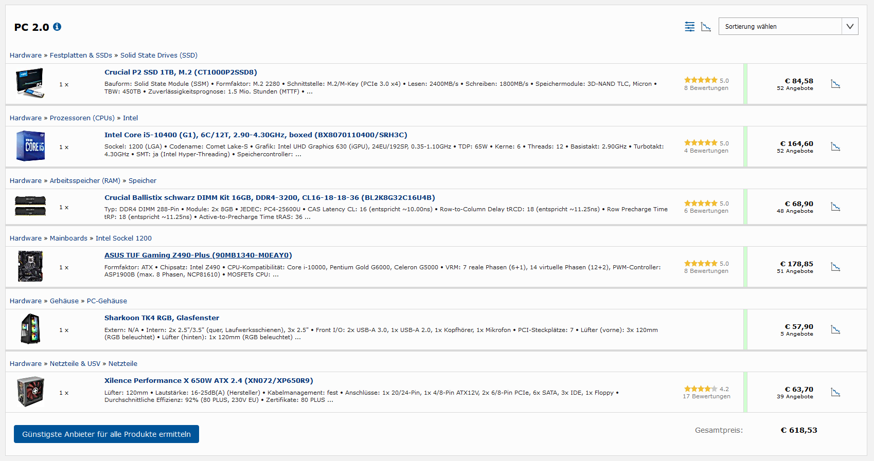Open PC-Gehäuse breadcrumb link
This screenshot has width=874, height=461.
(x=107, y=301)
